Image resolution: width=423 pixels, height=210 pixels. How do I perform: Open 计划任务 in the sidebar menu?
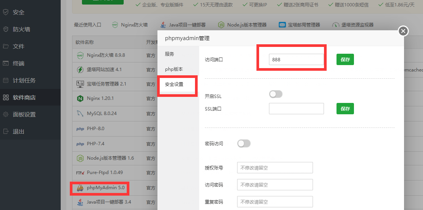(24, 80)
